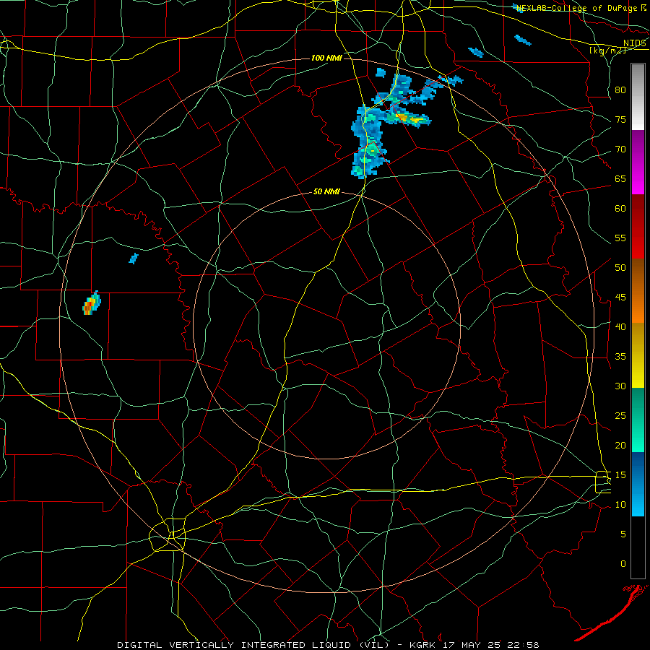Click the 50 NMI range ring label
Viewport: 650px width, 650px height.
click(x=326, y=191)
